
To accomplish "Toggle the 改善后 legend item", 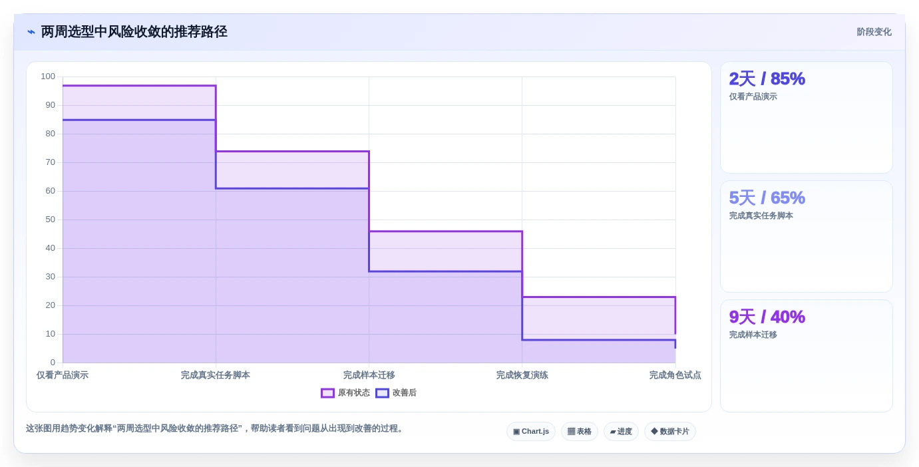I will (x=396, y=393).
